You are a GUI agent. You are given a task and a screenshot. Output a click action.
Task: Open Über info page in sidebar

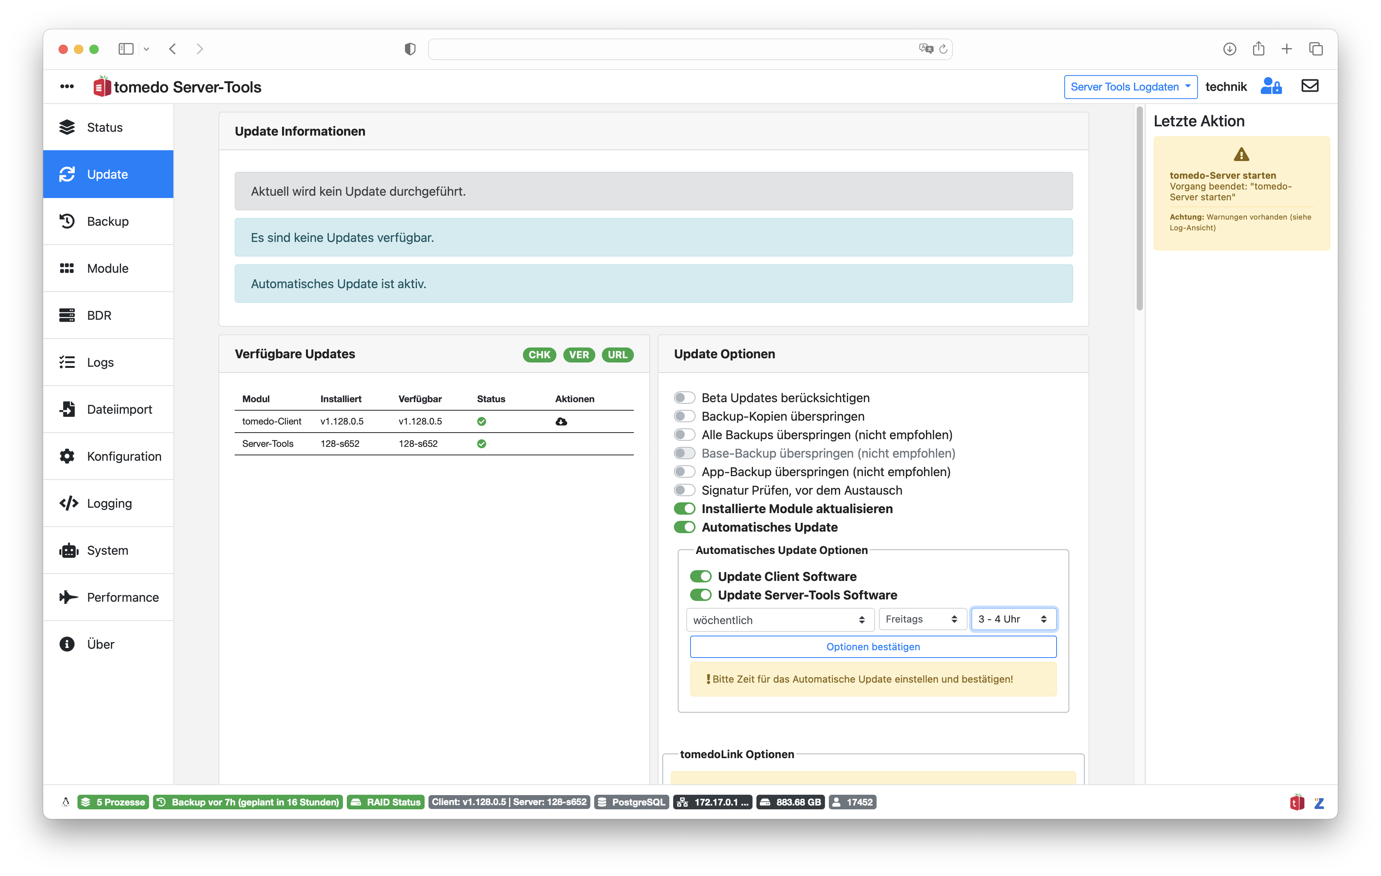point(108,644)
